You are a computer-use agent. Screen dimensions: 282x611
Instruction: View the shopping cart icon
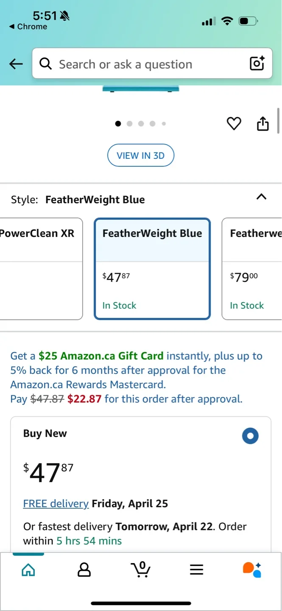141,570
